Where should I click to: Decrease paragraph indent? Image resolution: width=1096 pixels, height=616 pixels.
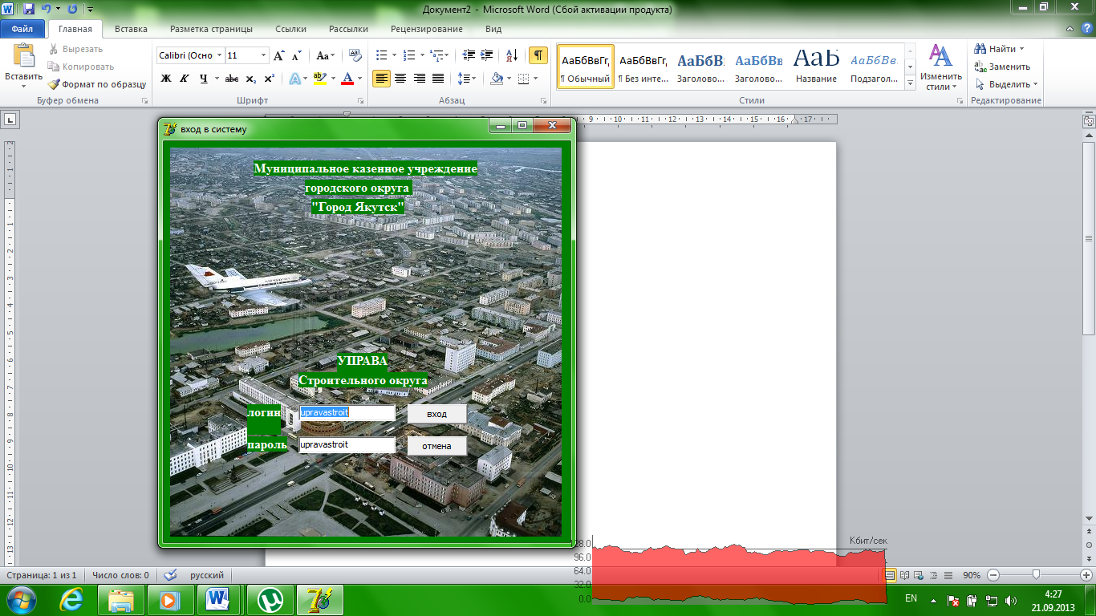pos(469,55)
